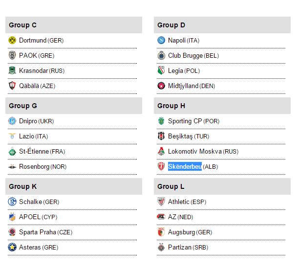The image size is (298, 273).
Task: Click the Napoli club crest icon
Action: [161, 40]
